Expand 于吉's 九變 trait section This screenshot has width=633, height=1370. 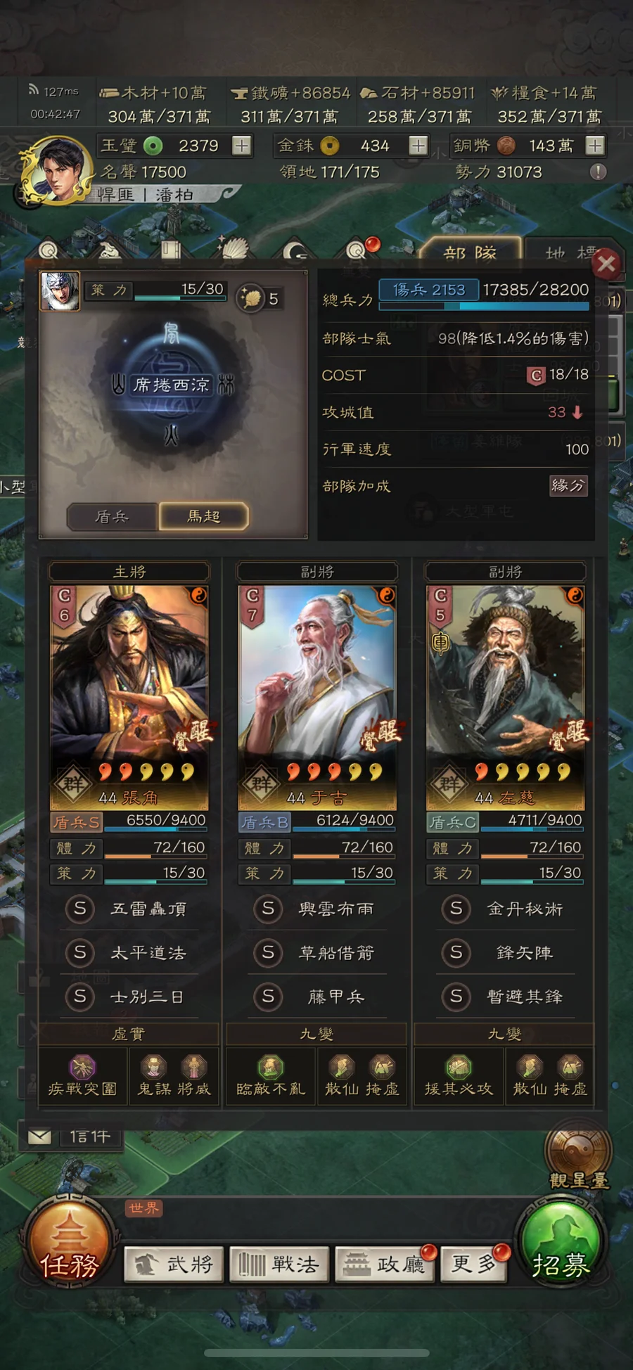pos(316,1034)
